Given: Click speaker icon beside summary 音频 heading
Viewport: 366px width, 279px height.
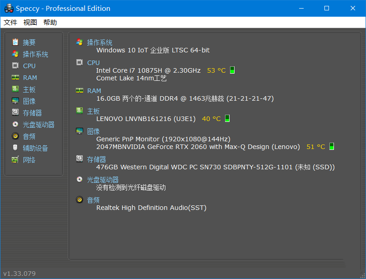Looking at the screenshot, I should tap(80, 200).
